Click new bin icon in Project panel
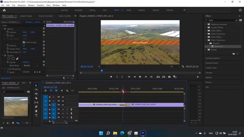This screenshot has width=244, height=137. click(29, 92)
